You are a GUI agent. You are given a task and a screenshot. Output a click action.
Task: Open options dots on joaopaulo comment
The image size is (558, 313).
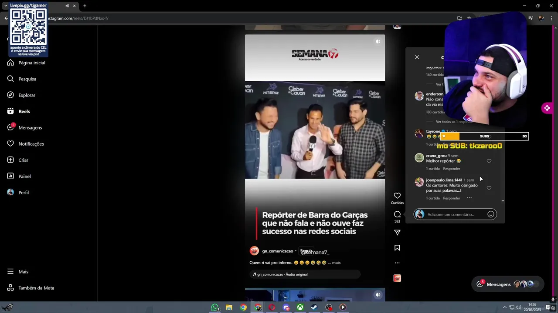(x=469, y=198)
